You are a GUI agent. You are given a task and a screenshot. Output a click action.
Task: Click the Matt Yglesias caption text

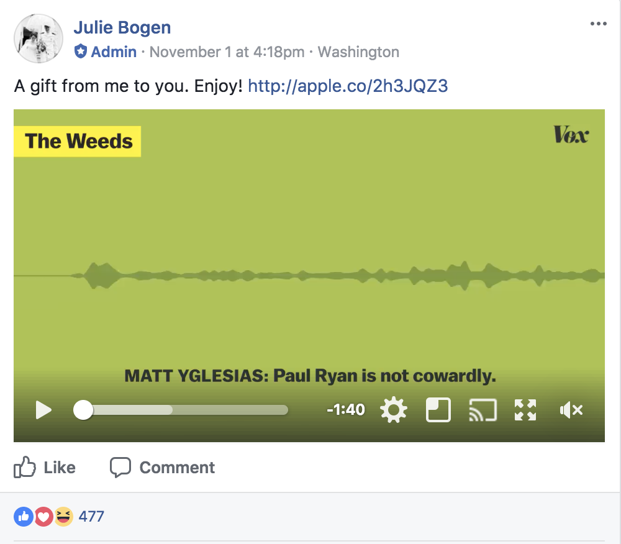coord(310,376)
